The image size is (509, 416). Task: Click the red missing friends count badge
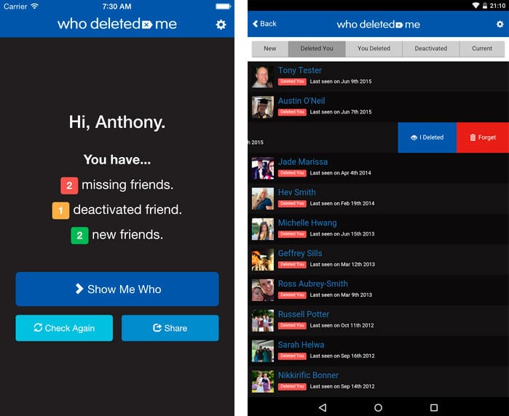69,185
